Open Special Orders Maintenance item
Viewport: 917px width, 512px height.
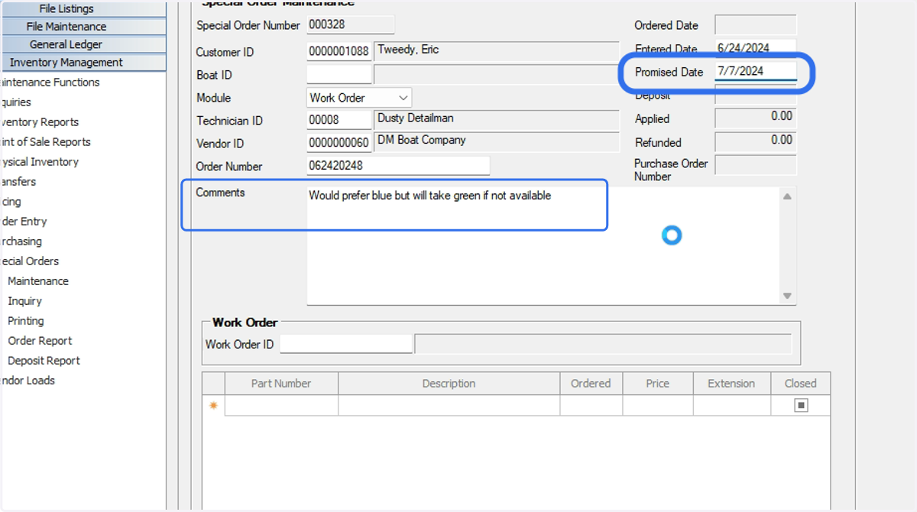coord(38,281)
